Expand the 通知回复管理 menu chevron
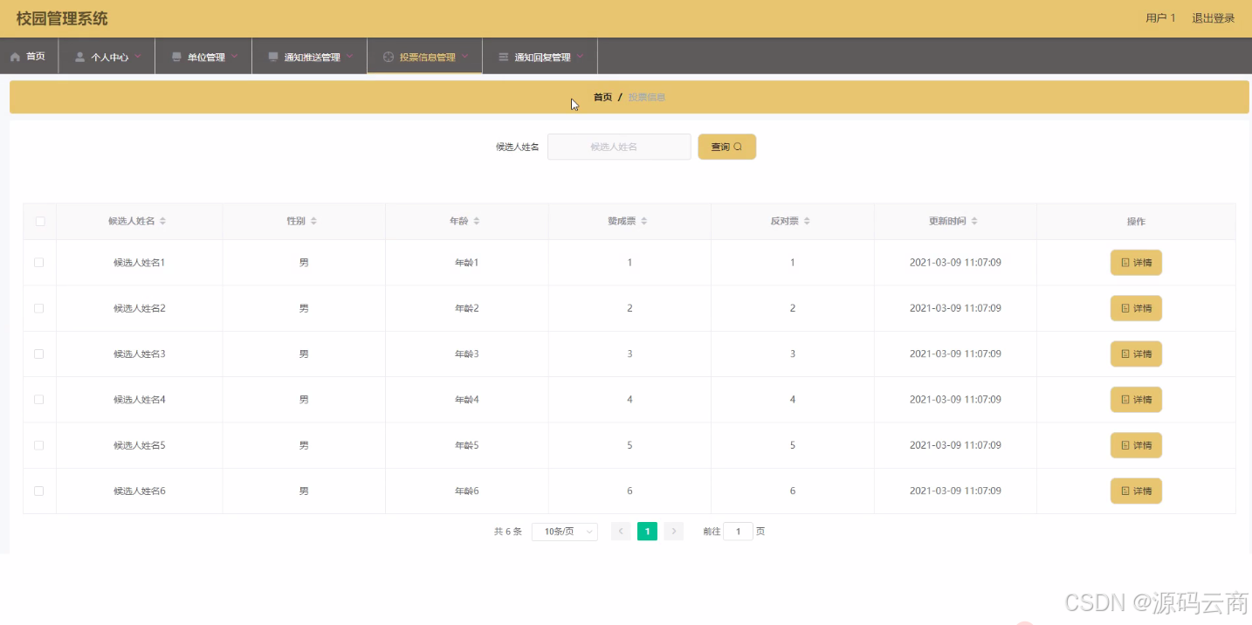Image resolution: width=1252 pixels, height=625 pixels. pos(581,57)
